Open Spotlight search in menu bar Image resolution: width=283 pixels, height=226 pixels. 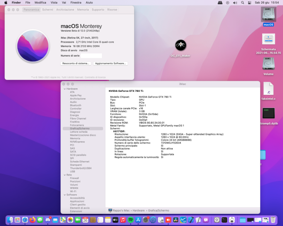pyautogui.click(x=243, y=2)
